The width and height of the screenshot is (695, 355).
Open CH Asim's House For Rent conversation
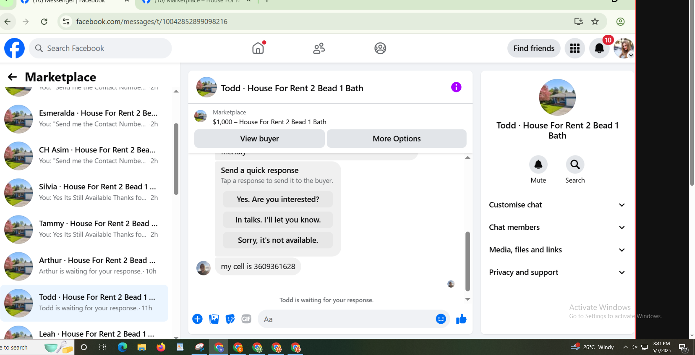coord(84,156)
